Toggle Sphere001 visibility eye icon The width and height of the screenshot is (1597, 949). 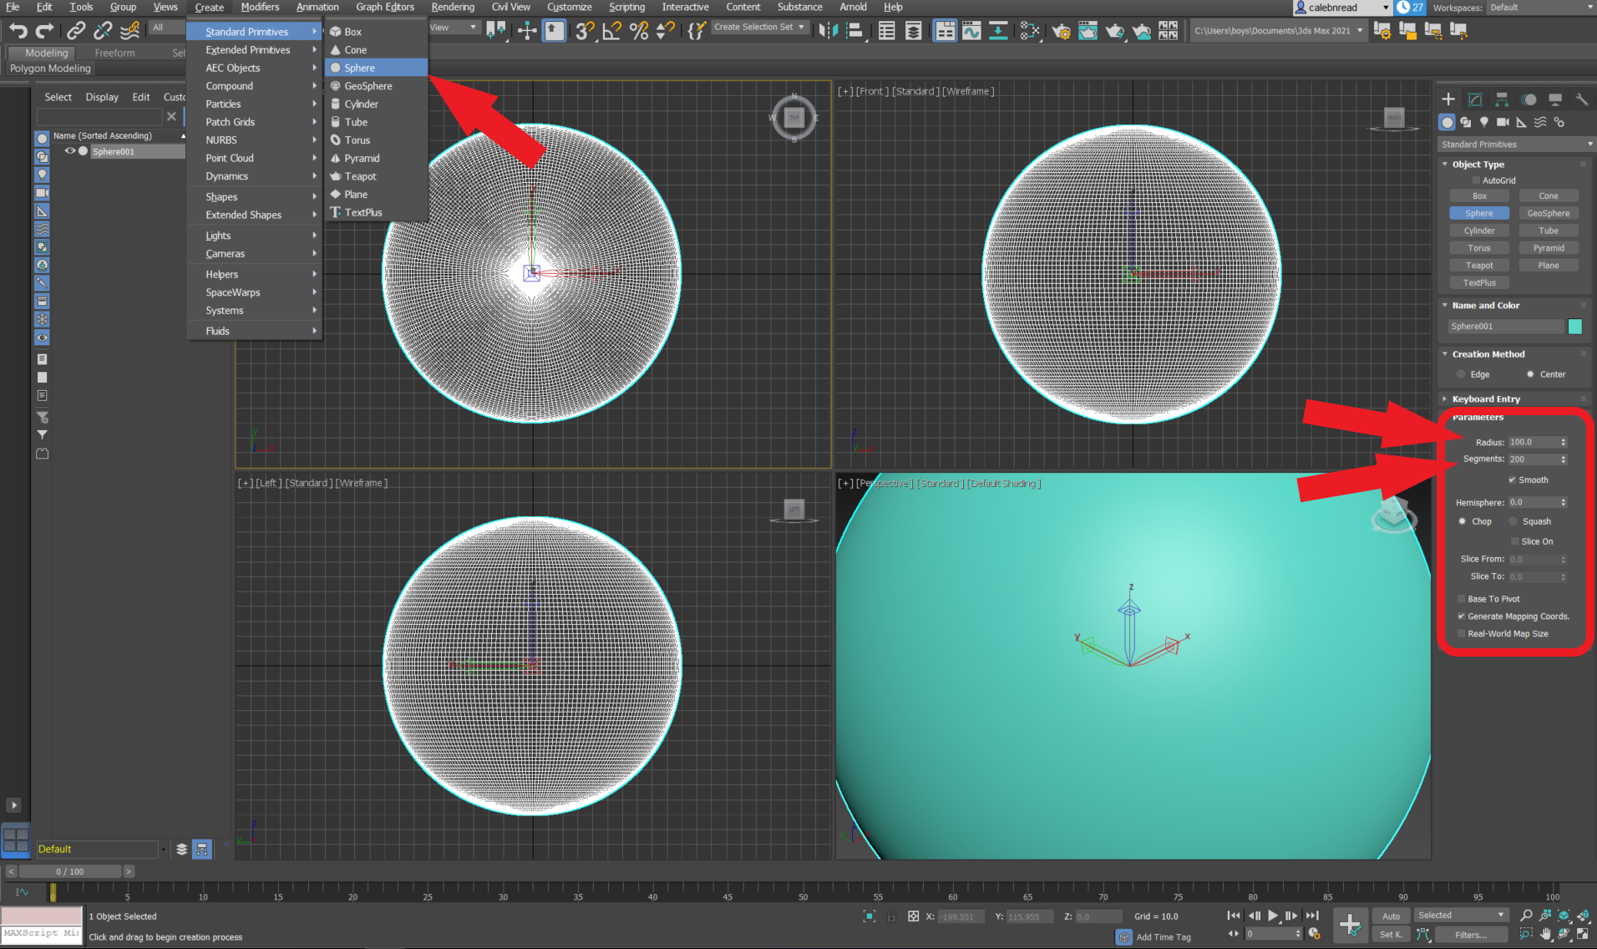[x=70, y=151]
